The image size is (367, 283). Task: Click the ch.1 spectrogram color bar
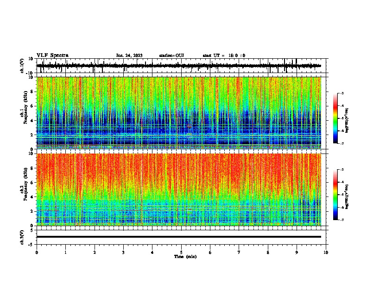tap(335, 118)
